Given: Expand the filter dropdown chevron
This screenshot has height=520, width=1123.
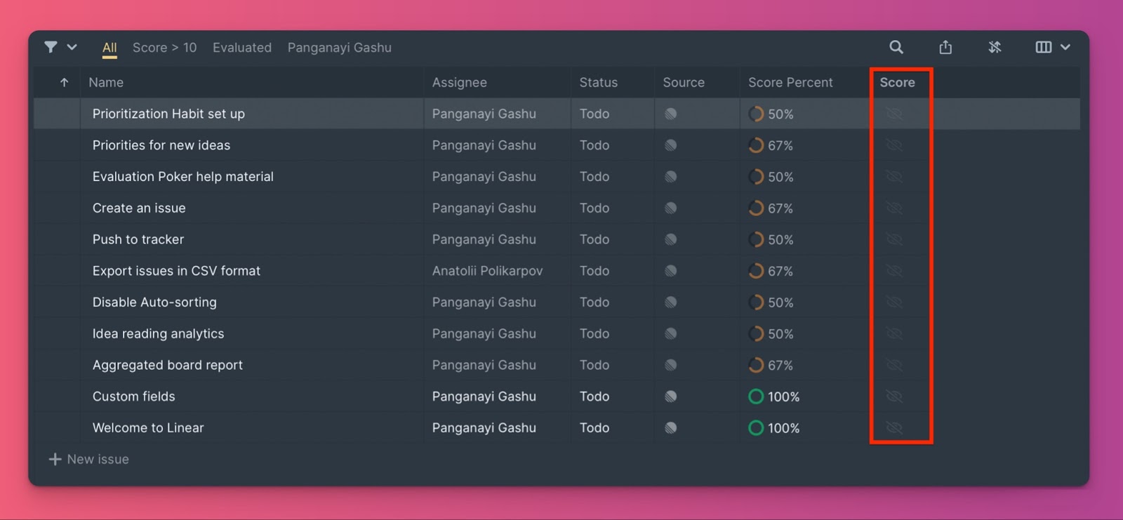Looking at the screenshot, I should point(72,47).
